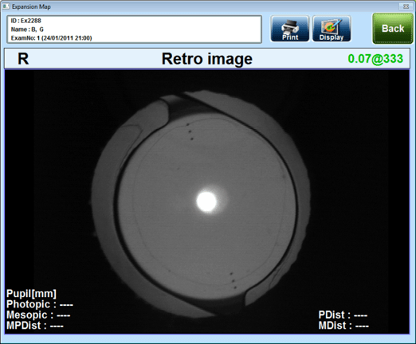
Task: Close the Expansion Map window
Action: 406,6
